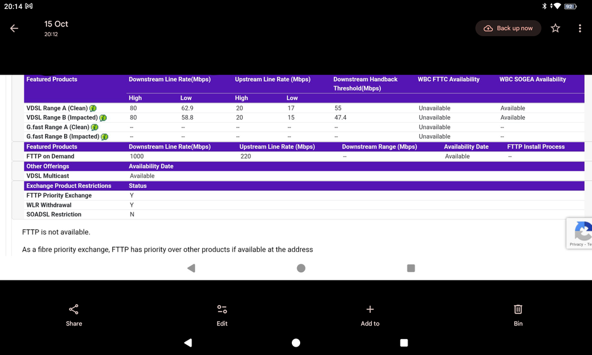Open the three-dot overflow menu

580,28
